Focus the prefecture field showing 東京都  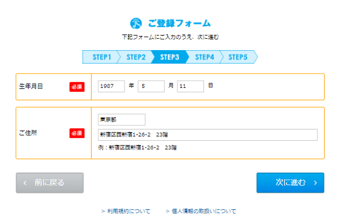(x=122, y=120)
